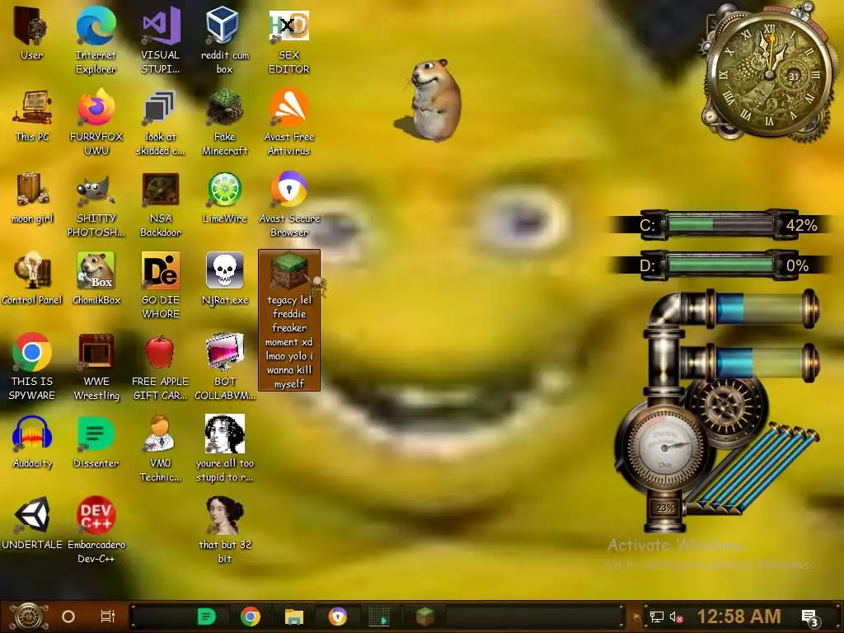This screenshot has width=844, height=633.
Task: Select the ChomikBox icon
Action: point(96,279)
